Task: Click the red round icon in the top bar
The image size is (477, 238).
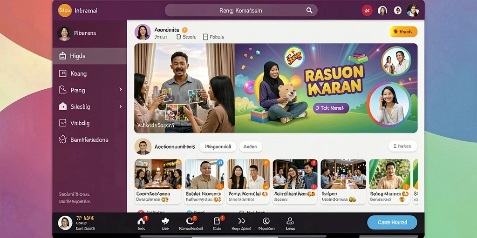Action: tap(367, 11)
